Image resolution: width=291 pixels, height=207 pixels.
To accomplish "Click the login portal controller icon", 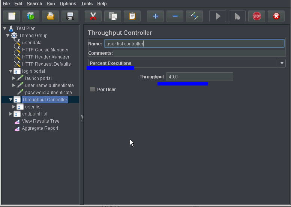I will click(17, 71).
